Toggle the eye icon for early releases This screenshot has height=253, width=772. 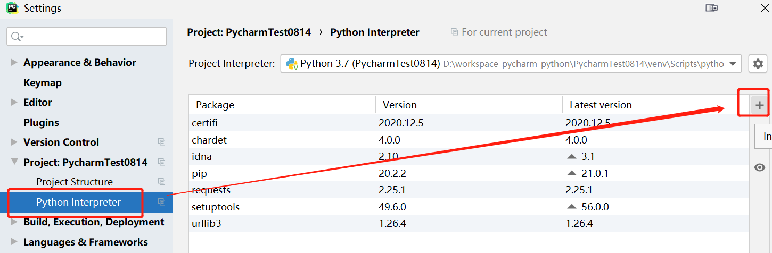point(760,167)
